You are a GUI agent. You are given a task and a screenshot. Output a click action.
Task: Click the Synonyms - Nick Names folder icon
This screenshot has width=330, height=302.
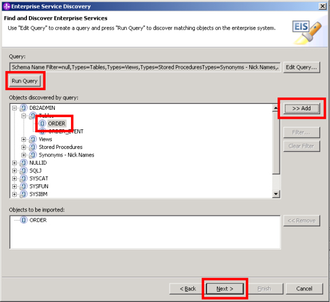(33, 155)
